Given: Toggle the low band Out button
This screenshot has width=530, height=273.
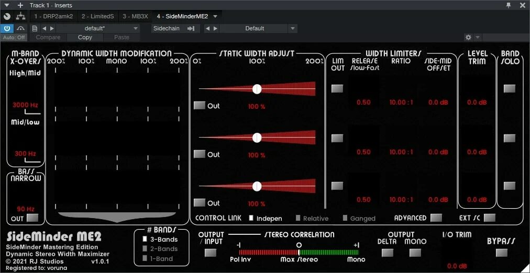Looking at the screenshot, I should (x=200, y=203).
